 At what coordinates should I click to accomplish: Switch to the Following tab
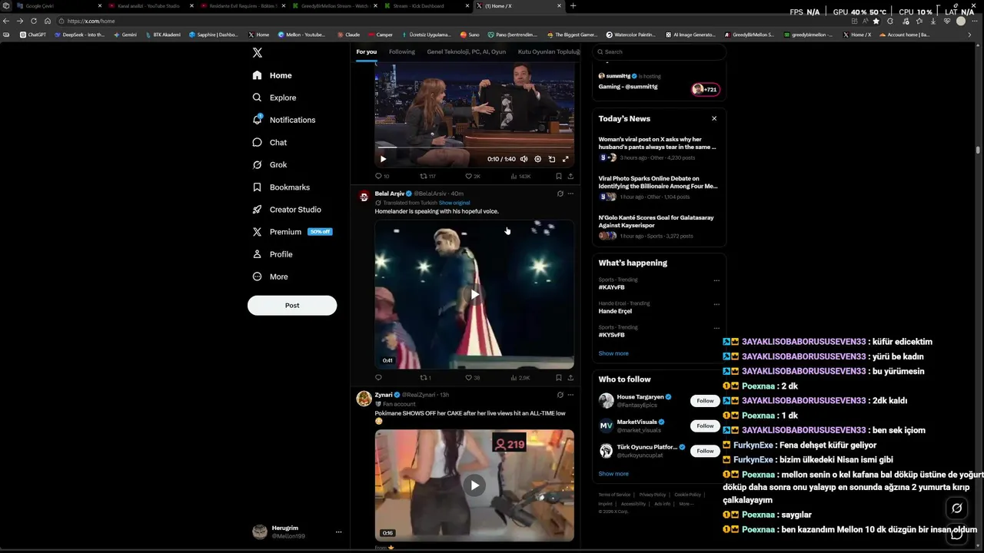tap(401, 51)
